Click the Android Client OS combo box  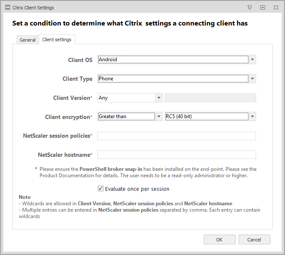(173, 59)
